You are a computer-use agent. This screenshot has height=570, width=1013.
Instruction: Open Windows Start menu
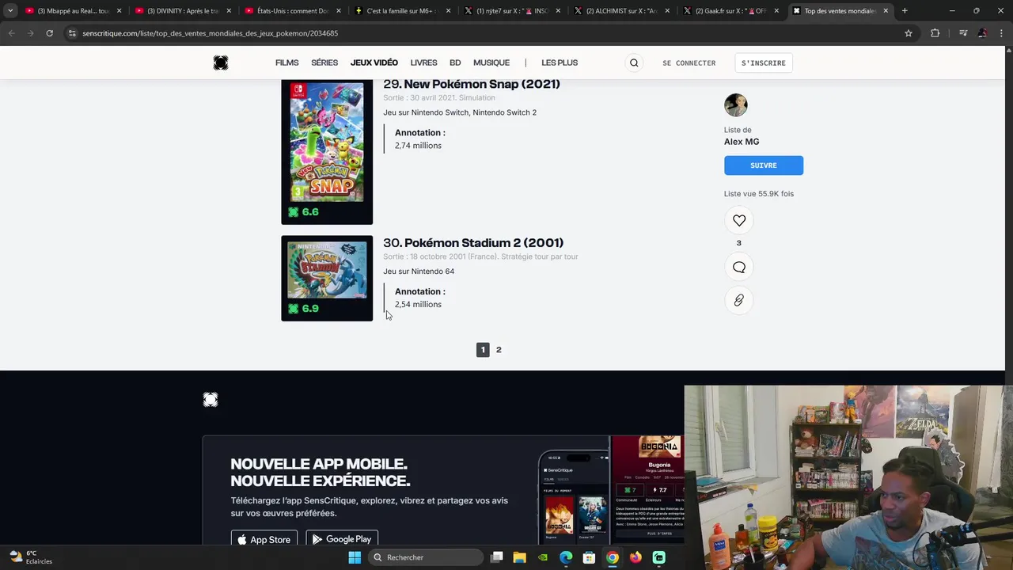[355, 557]
